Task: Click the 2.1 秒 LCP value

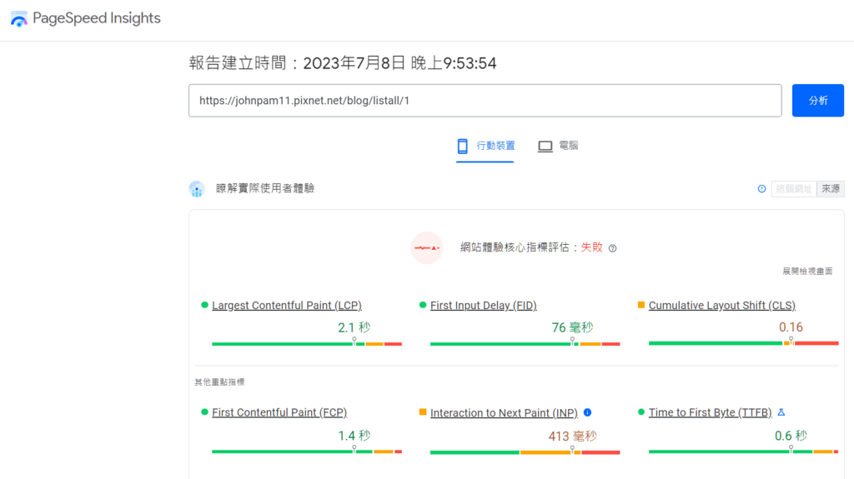Action: pos(354,327)
